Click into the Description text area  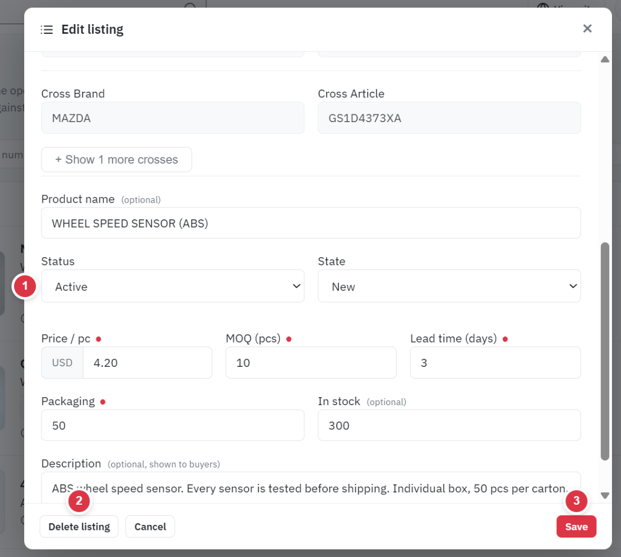click(x=311, y=488)
